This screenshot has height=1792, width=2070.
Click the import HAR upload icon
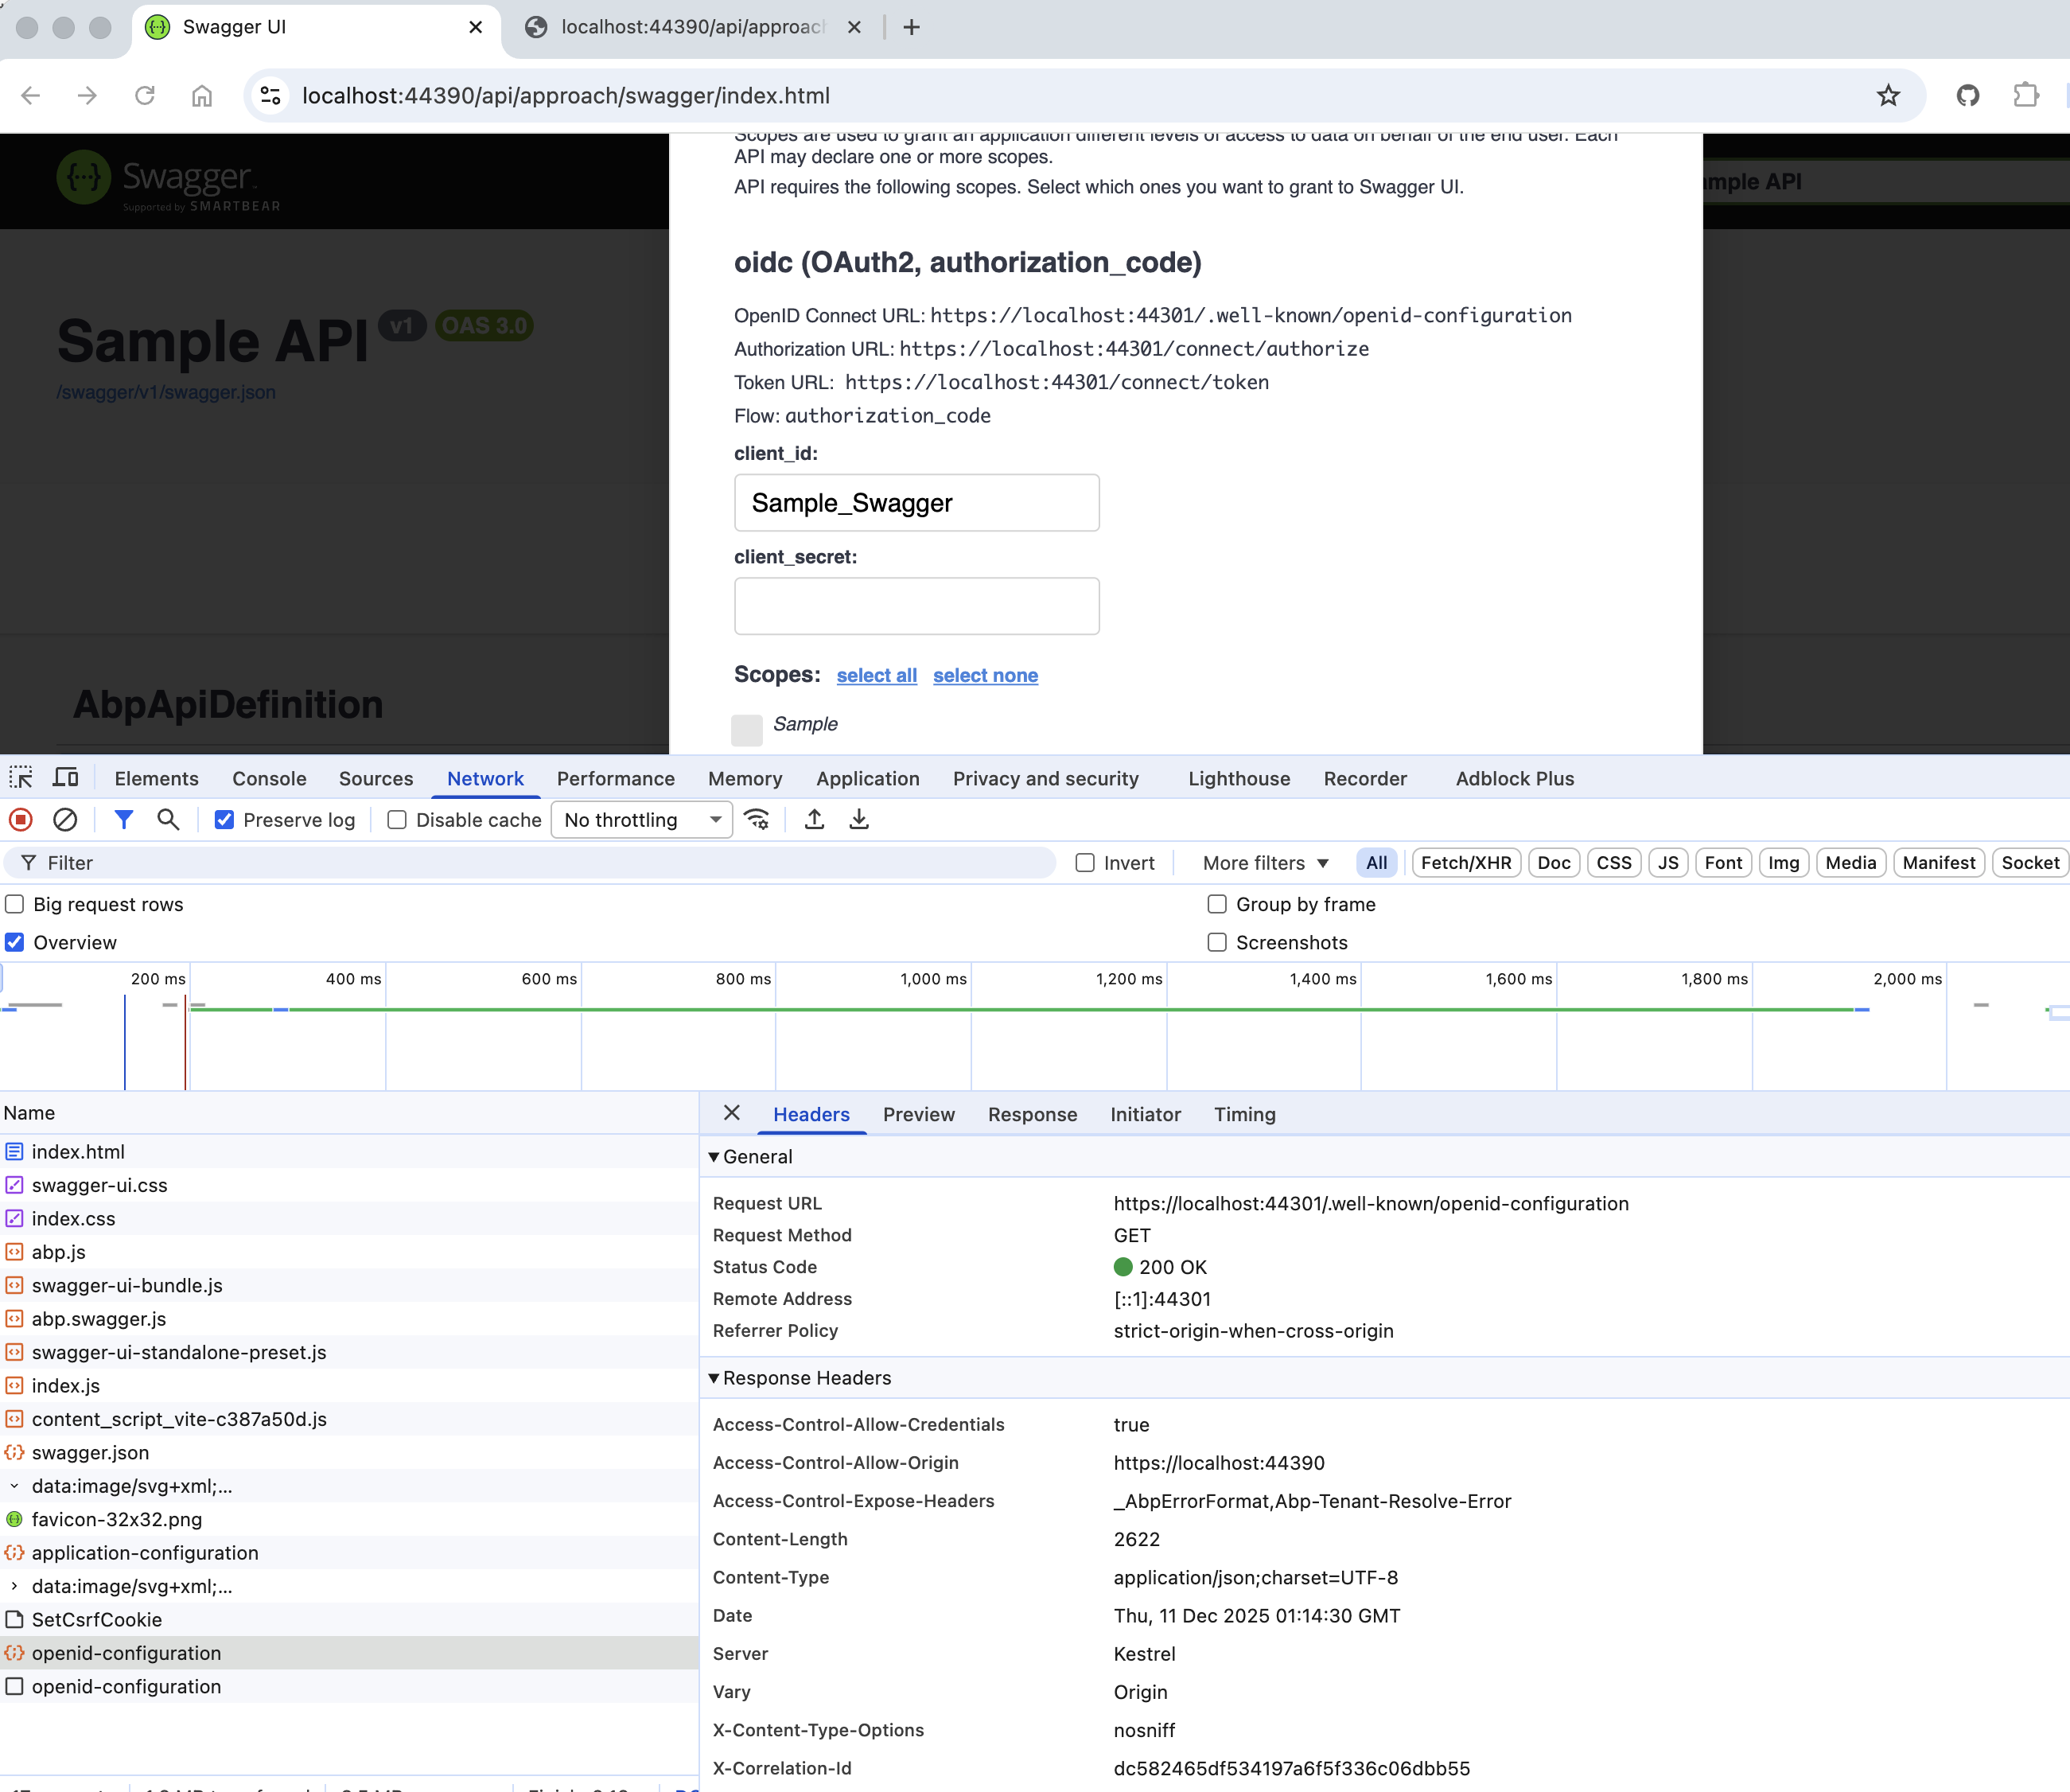(x=815, y=820)
